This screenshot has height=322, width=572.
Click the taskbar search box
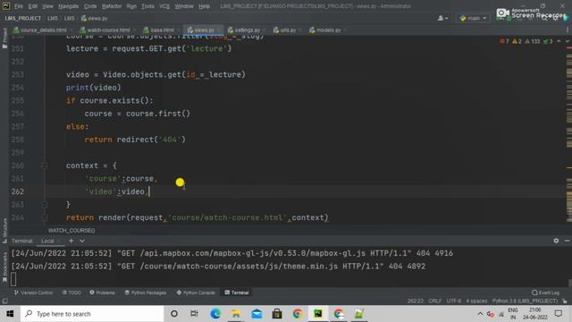[92, 314]
